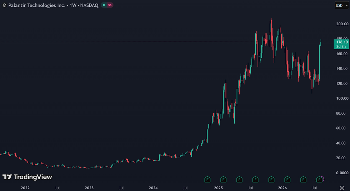Click the 120.00 price axis label
Image resolution: width=350 pixels, height=191 pixels.
click(342, 83)
